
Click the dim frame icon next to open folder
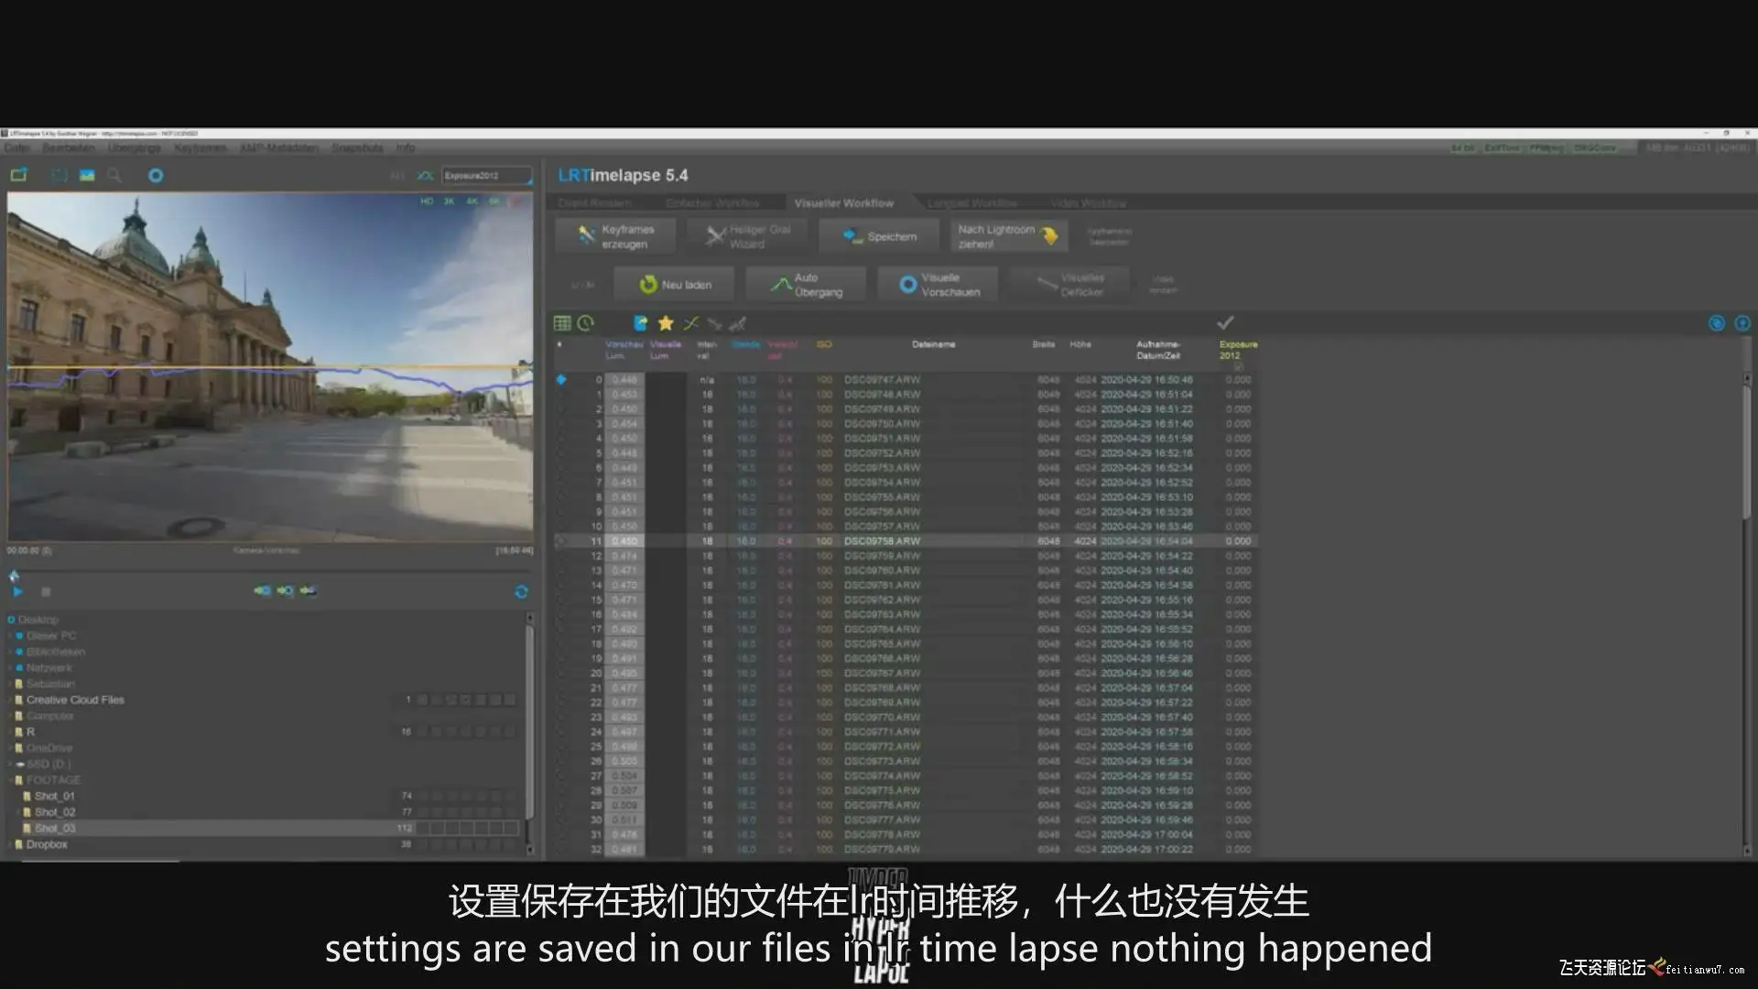click(x=60, y=175)
